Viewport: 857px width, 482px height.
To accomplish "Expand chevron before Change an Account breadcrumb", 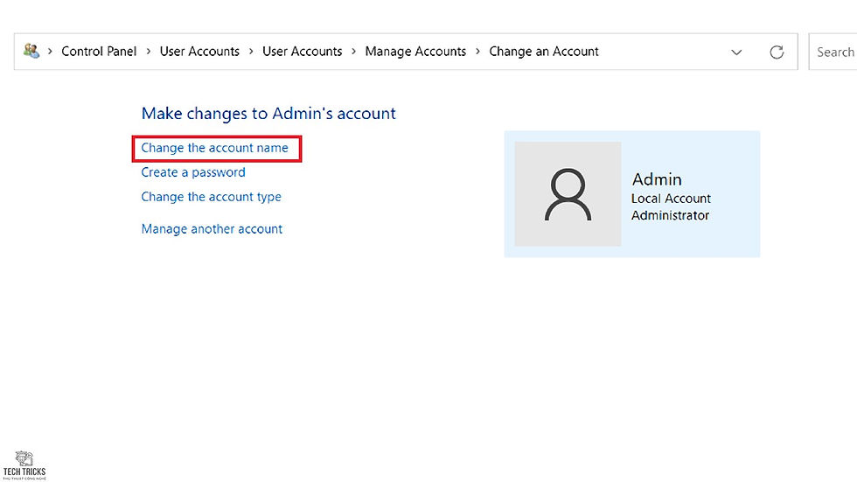I will click(477, 52).
